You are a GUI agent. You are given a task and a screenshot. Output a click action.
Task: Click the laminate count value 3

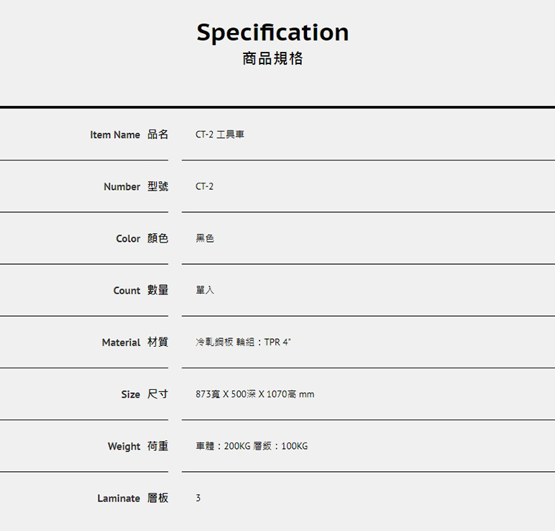pyautogui.click(x=198, y=498)
